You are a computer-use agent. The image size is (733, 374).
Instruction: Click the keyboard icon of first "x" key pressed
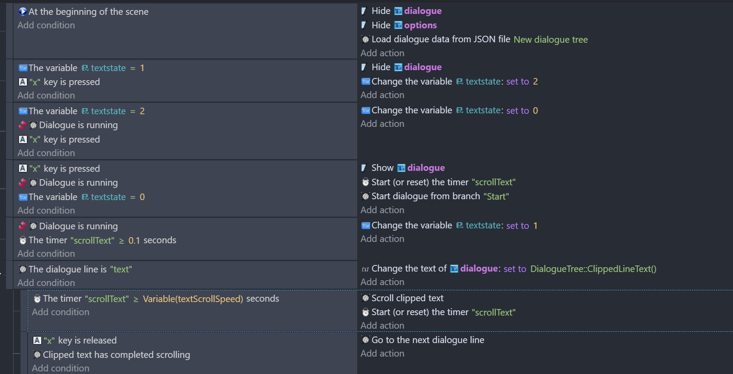[x=23, y=82]
